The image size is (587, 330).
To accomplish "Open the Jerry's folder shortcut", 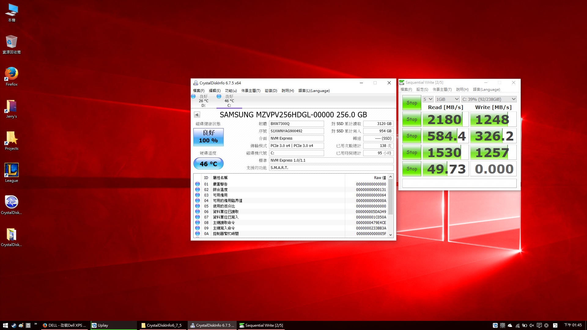I will coord(12,109).
